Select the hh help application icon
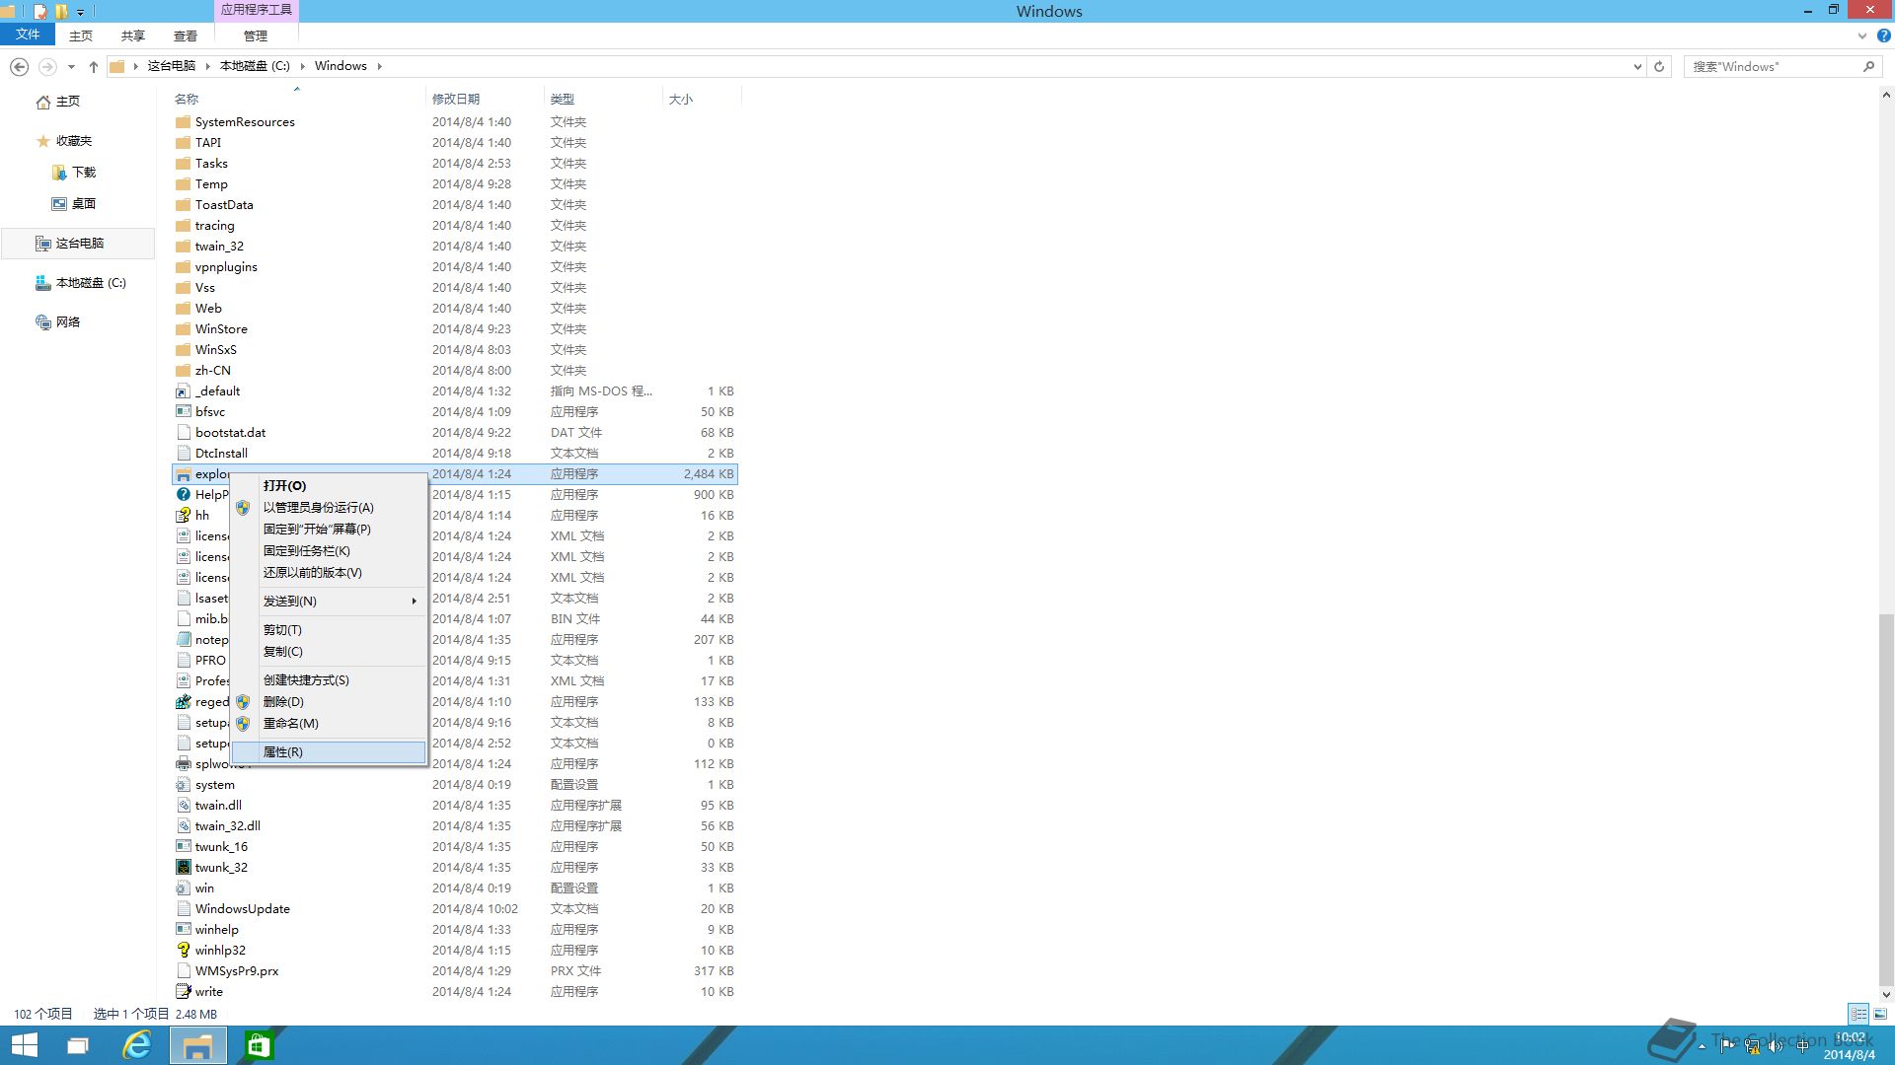This screenshot has width=1895, height=1065. point(183,516)
